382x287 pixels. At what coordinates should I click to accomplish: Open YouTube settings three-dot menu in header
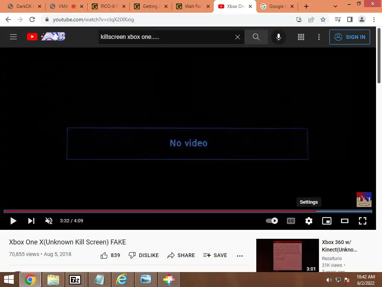(x=319, y=37)
